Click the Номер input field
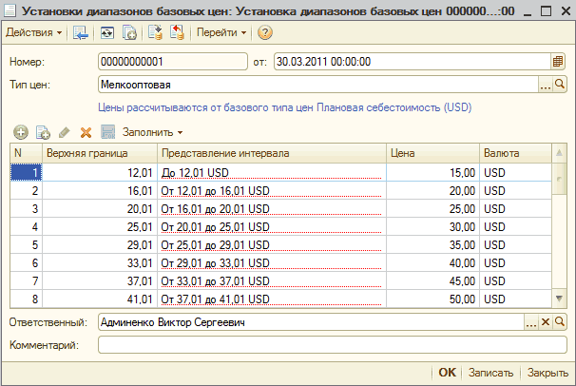Viewport: 576px width, 386px height. [171, 62]
